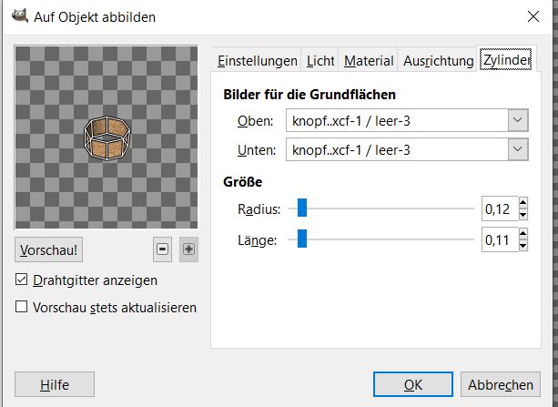Click the Länge value input field

[x=498, y=240]
